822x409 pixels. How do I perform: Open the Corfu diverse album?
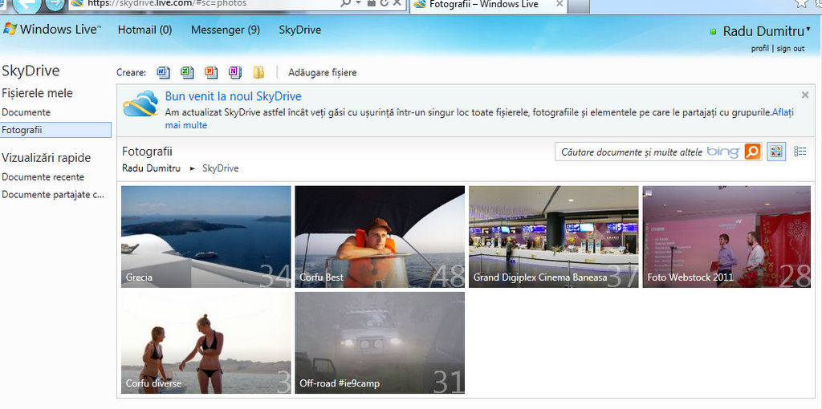coord(206,343)
